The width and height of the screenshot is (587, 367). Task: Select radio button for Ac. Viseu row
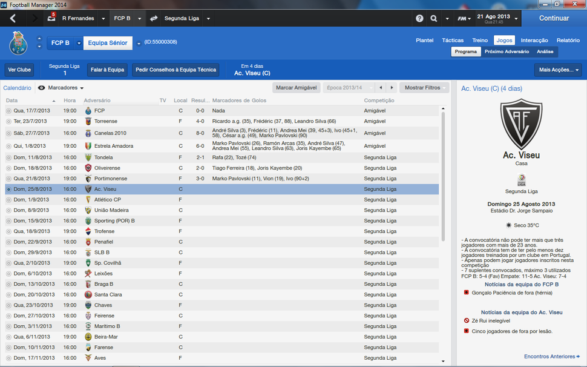[8, 189]
